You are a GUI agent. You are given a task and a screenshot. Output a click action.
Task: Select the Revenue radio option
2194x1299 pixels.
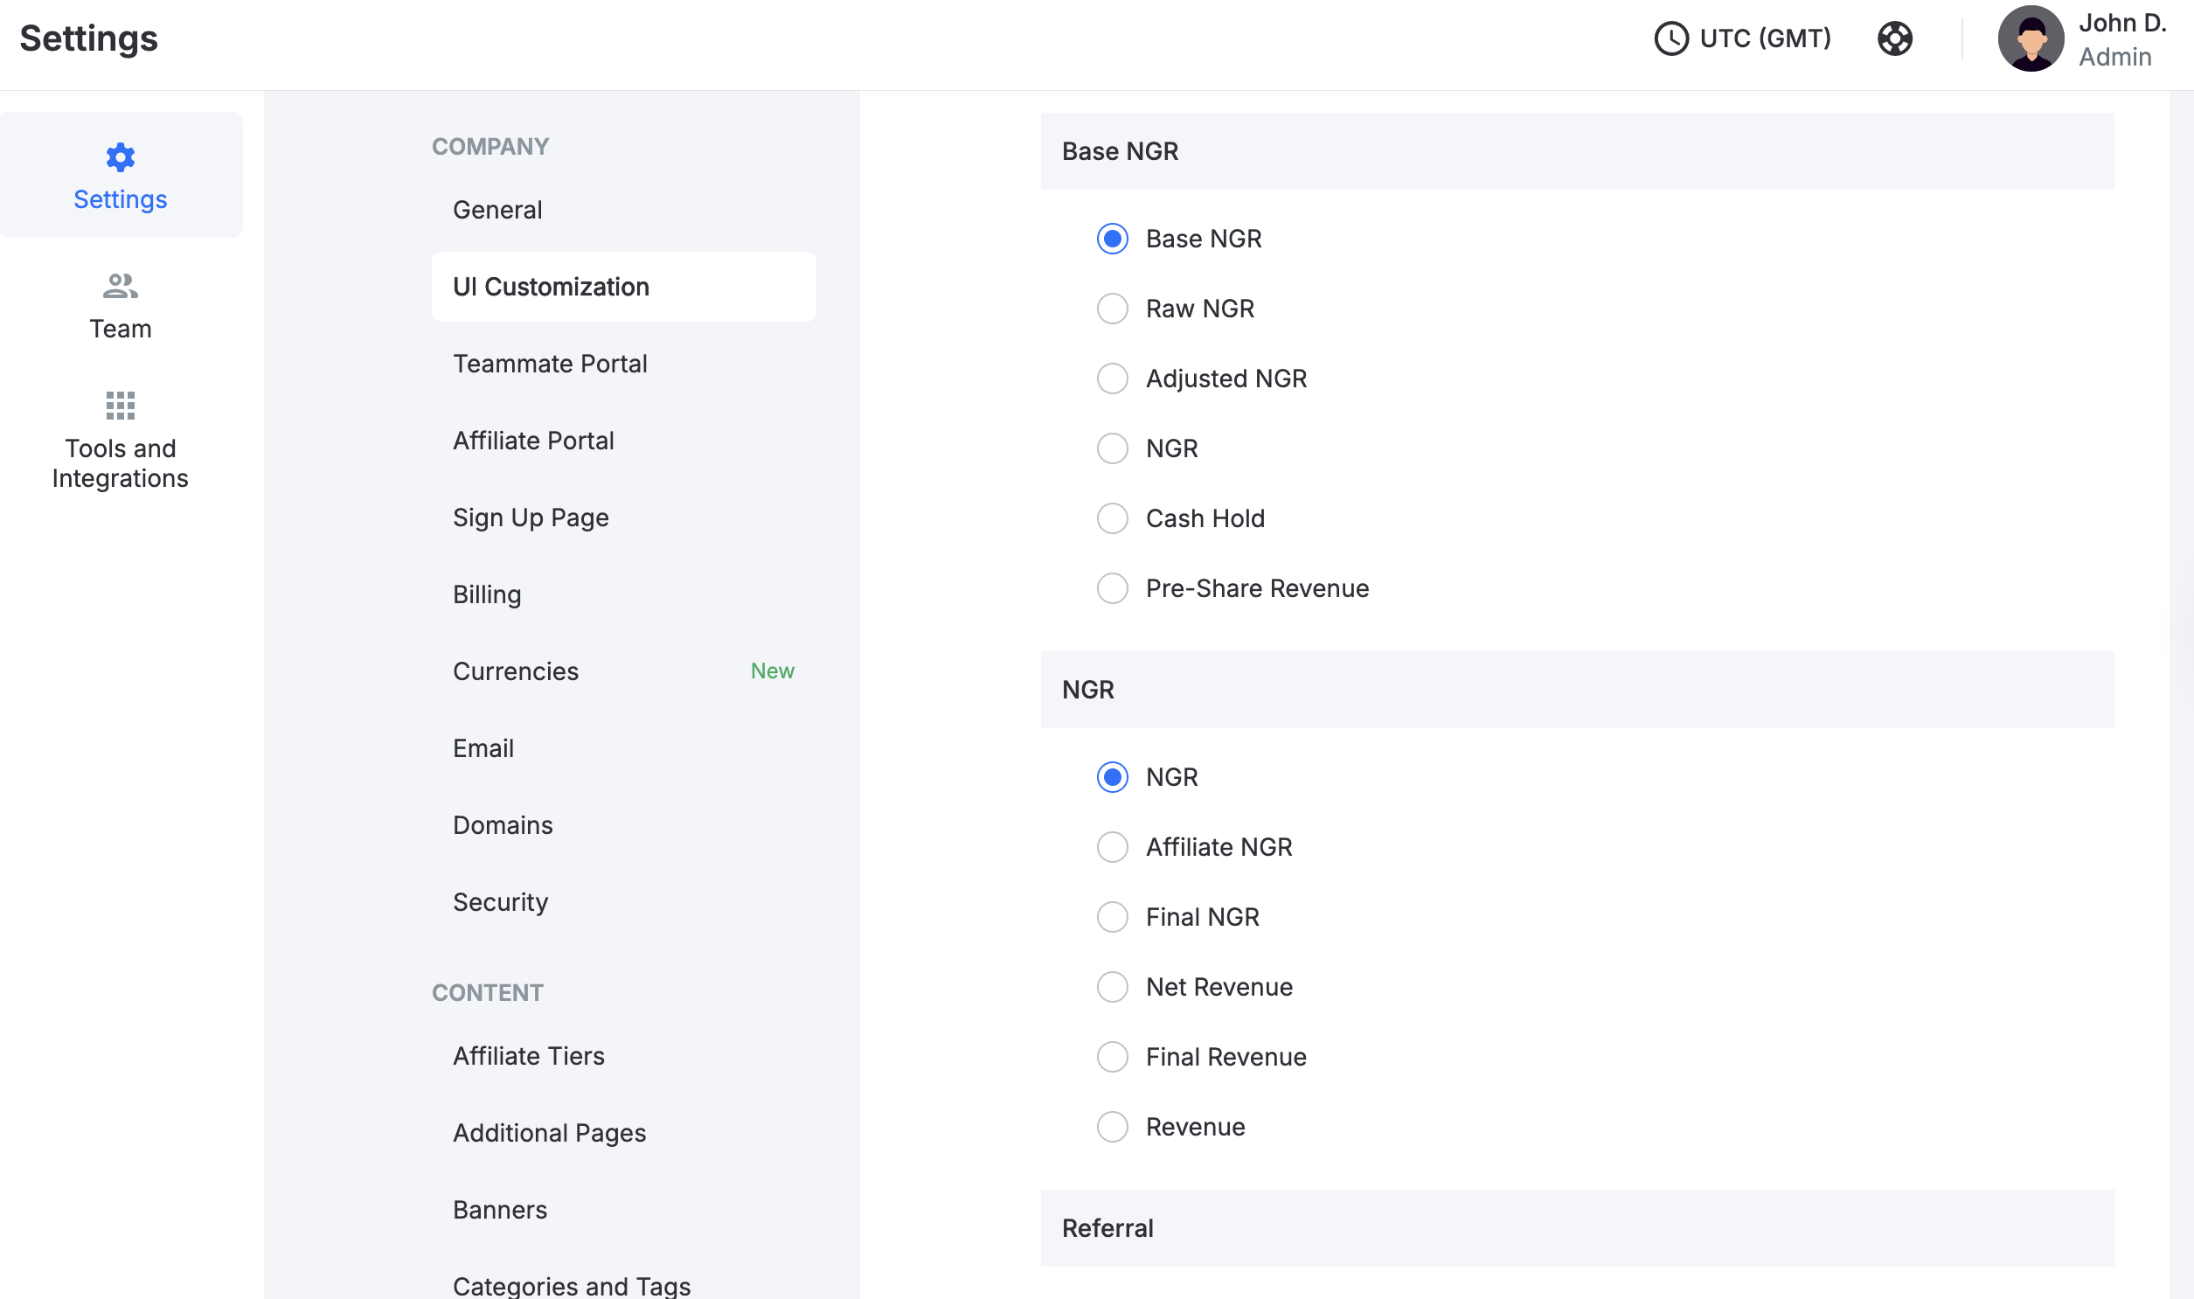[1113, 1128]
